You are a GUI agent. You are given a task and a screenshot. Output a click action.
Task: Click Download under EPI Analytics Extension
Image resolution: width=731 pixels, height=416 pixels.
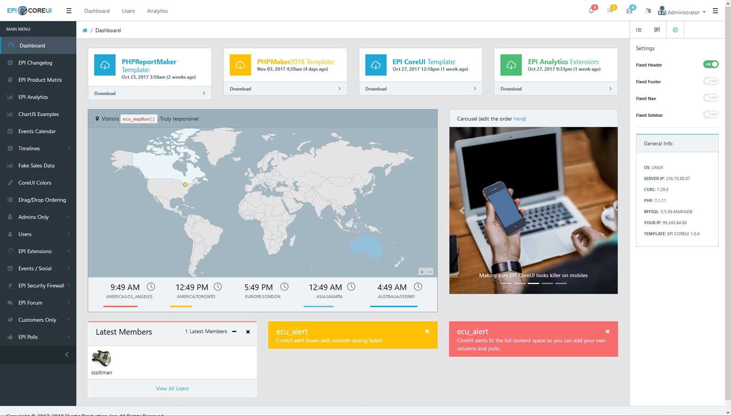tap(556, 89)
